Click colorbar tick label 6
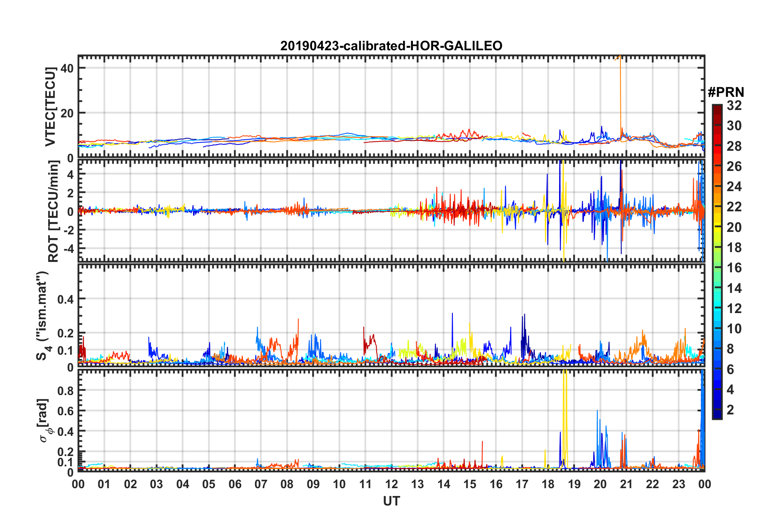 point(730,370)
